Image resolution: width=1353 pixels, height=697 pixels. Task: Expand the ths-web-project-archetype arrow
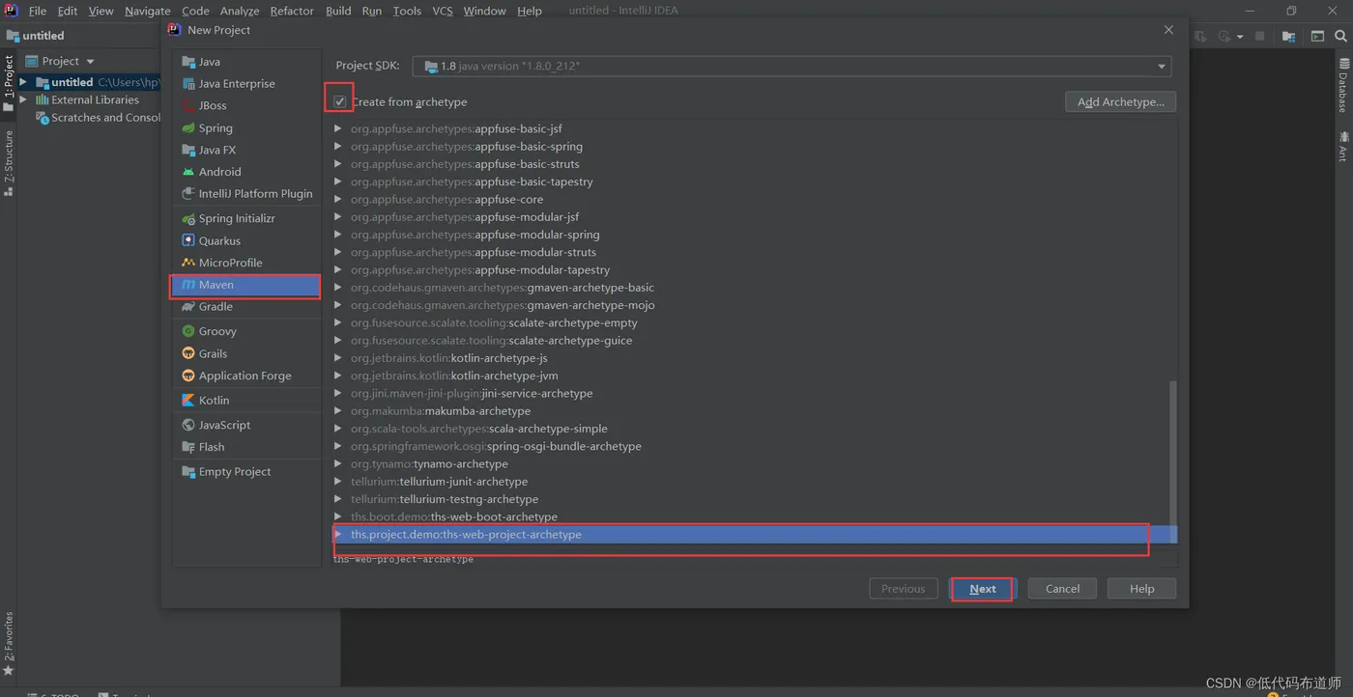click(x=337, y=534)
